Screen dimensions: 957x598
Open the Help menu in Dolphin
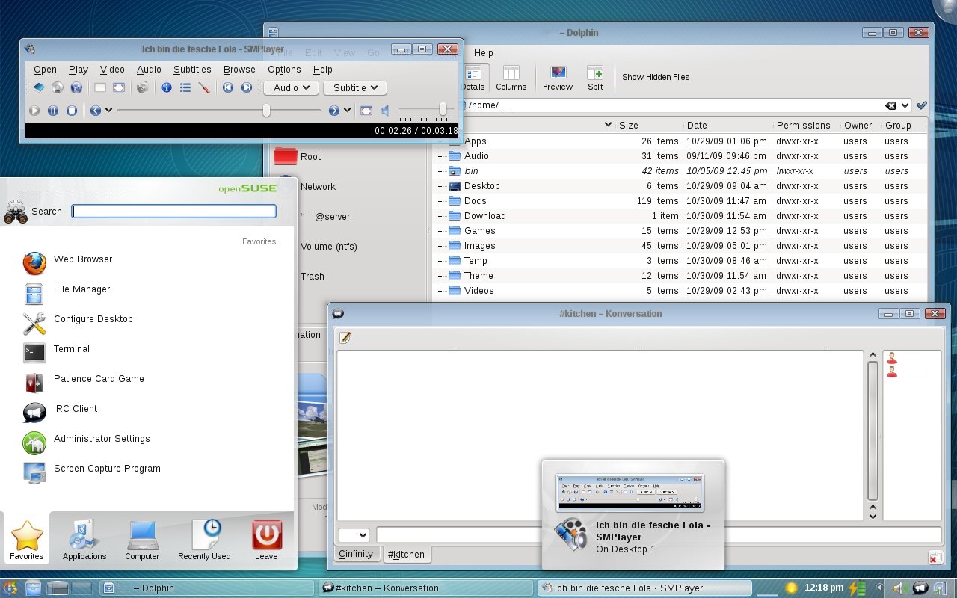tap(484, 53)
